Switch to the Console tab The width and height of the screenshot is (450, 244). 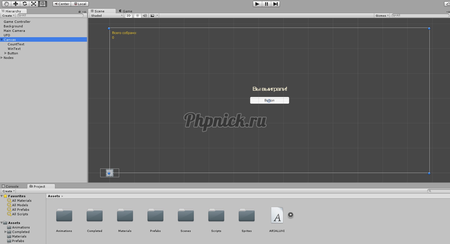click(10, 186)
